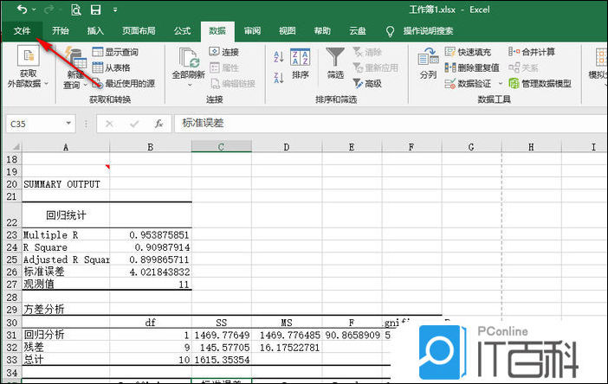Click 管理数据模型 button
The width and height of the screenshot is (608, 384).
click(540, 83)
